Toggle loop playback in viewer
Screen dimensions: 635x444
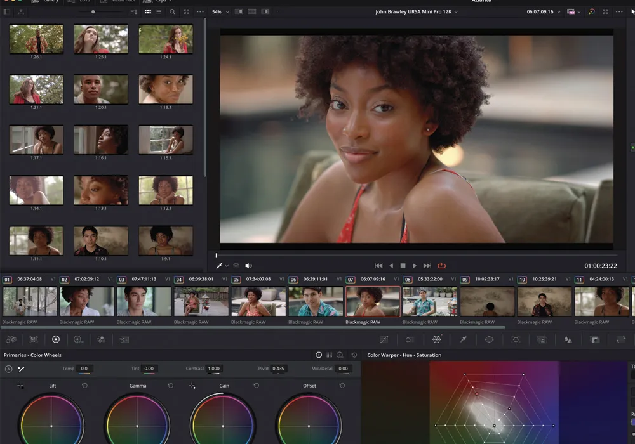pyautogui.click(x=441, y=266)
